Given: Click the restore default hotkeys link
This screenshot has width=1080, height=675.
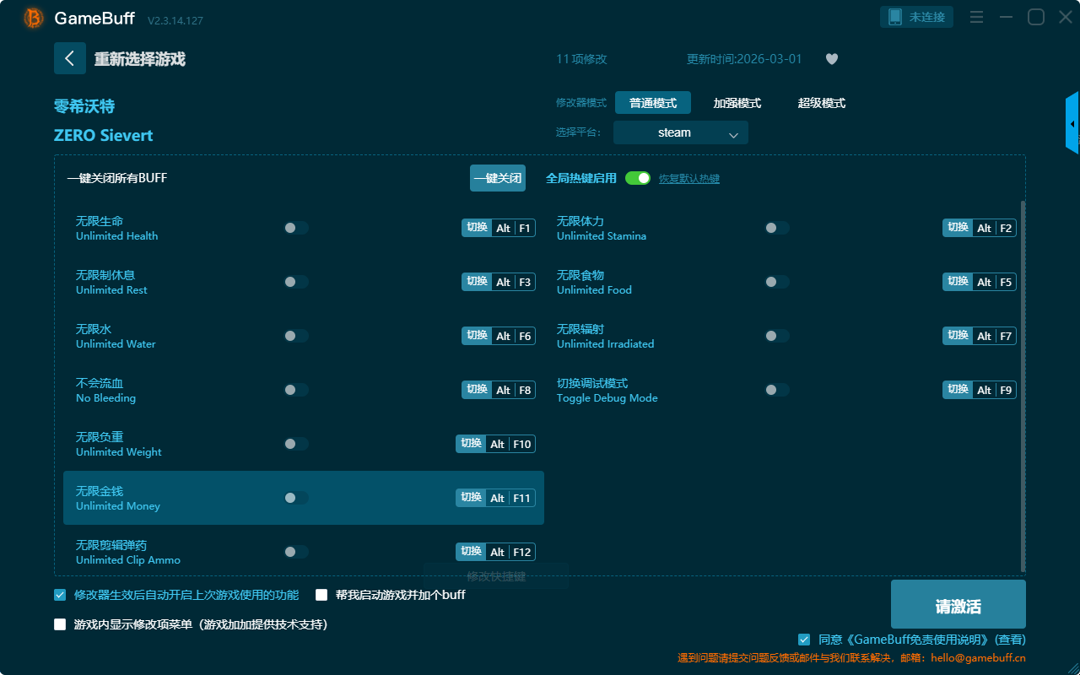Looking at the screenshot, I should 688,179.
